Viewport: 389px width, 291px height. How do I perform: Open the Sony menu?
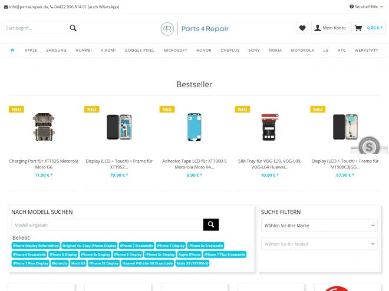[x=254, y=50]
